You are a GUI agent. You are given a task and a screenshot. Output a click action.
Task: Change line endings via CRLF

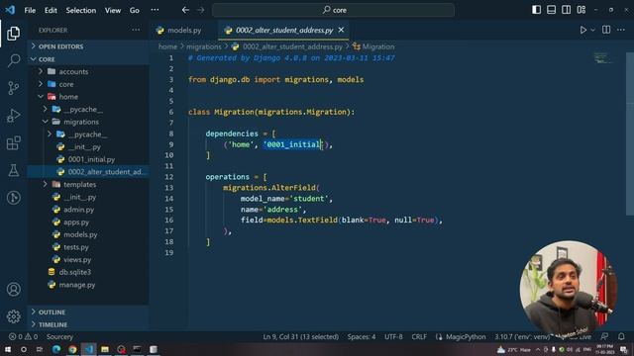tap(419, 336)
